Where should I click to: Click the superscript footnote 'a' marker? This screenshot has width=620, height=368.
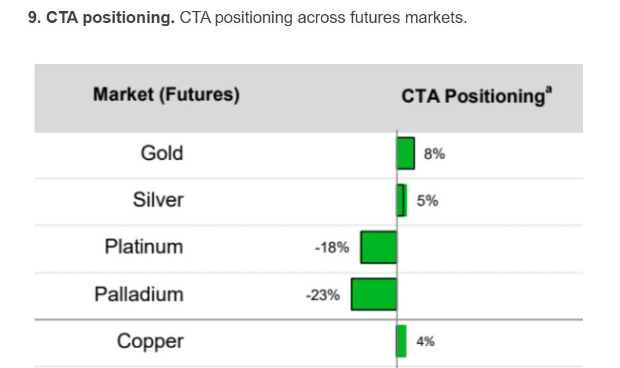click(x=548, y=91)
